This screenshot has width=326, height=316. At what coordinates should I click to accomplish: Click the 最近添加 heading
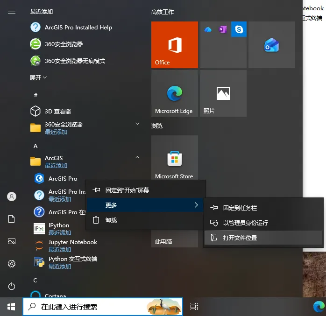coord(42,11)
